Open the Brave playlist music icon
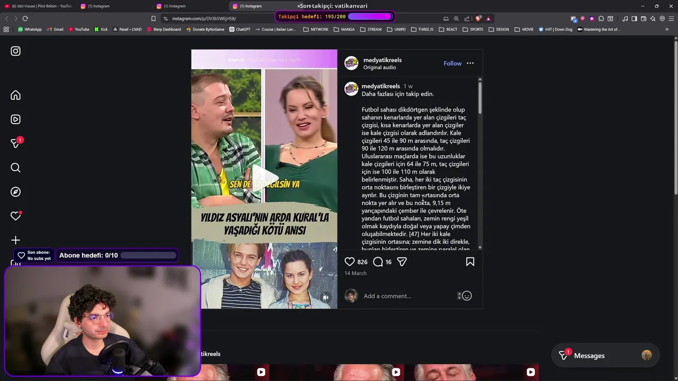 click(625, 19)
